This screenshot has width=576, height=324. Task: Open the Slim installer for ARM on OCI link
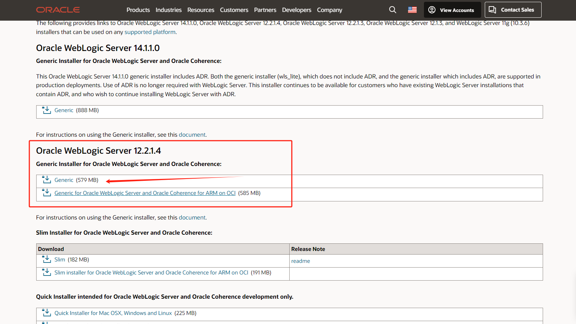tap(151, 273)
